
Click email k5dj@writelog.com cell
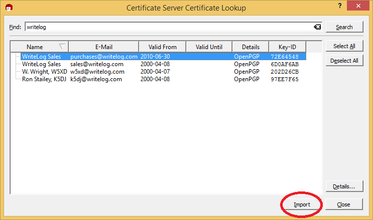pyautogui.click(x=96, y=79)
